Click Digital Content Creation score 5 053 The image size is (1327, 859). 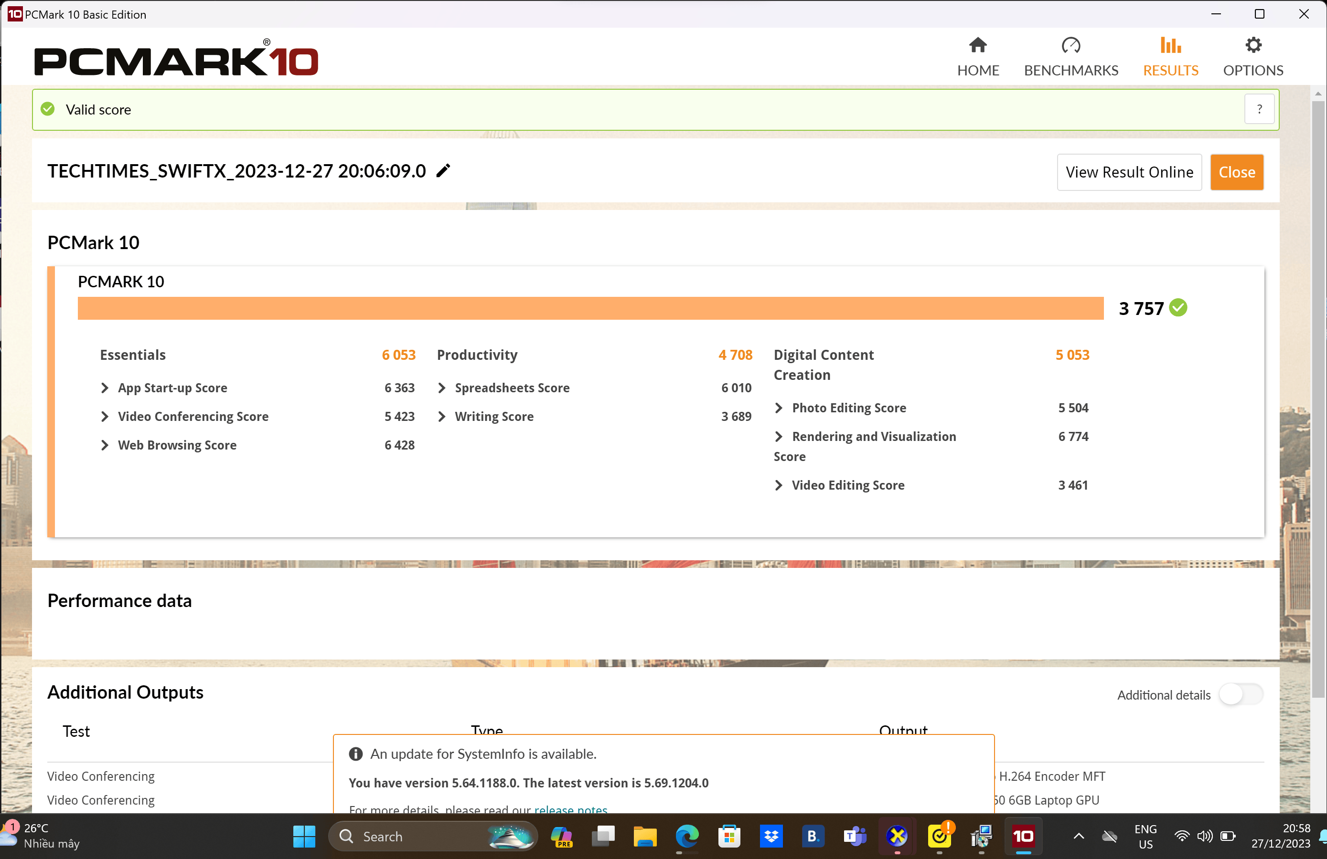(x=1072, y=355)
